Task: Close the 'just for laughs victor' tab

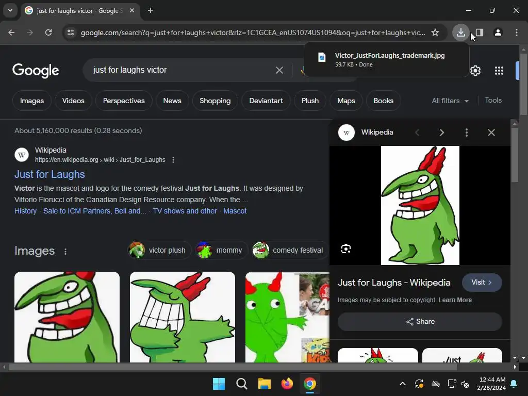Action: [132, 10]
